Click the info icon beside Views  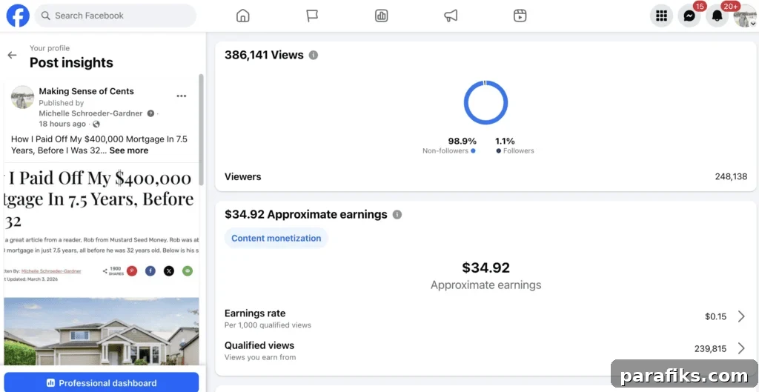314,55
